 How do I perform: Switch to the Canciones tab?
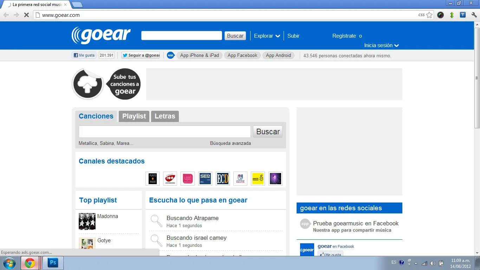(x=96, y=116)
